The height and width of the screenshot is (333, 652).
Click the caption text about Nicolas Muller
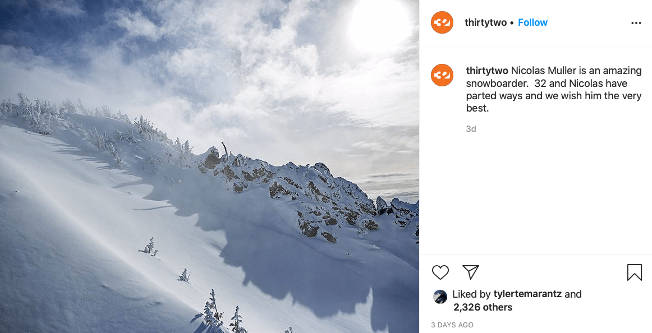tap(554, 89)
